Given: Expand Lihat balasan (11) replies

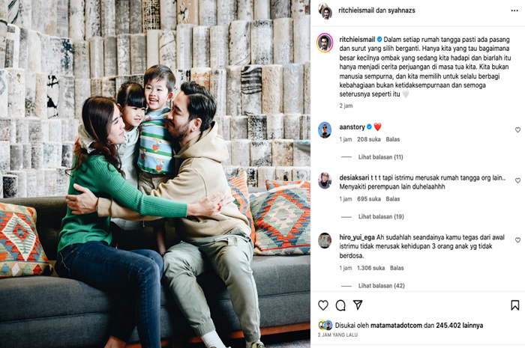Looking at the screenshot, I should pyautogui.click(x=380, y=157).
